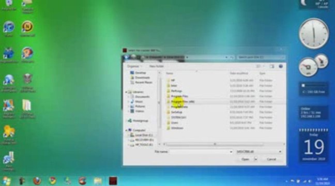
Task: Sort by the Date modified column header
Action: pos(239,73)
